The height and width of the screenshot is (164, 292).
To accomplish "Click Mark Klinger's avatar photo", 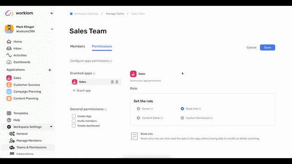I will (x=9, y=29).
